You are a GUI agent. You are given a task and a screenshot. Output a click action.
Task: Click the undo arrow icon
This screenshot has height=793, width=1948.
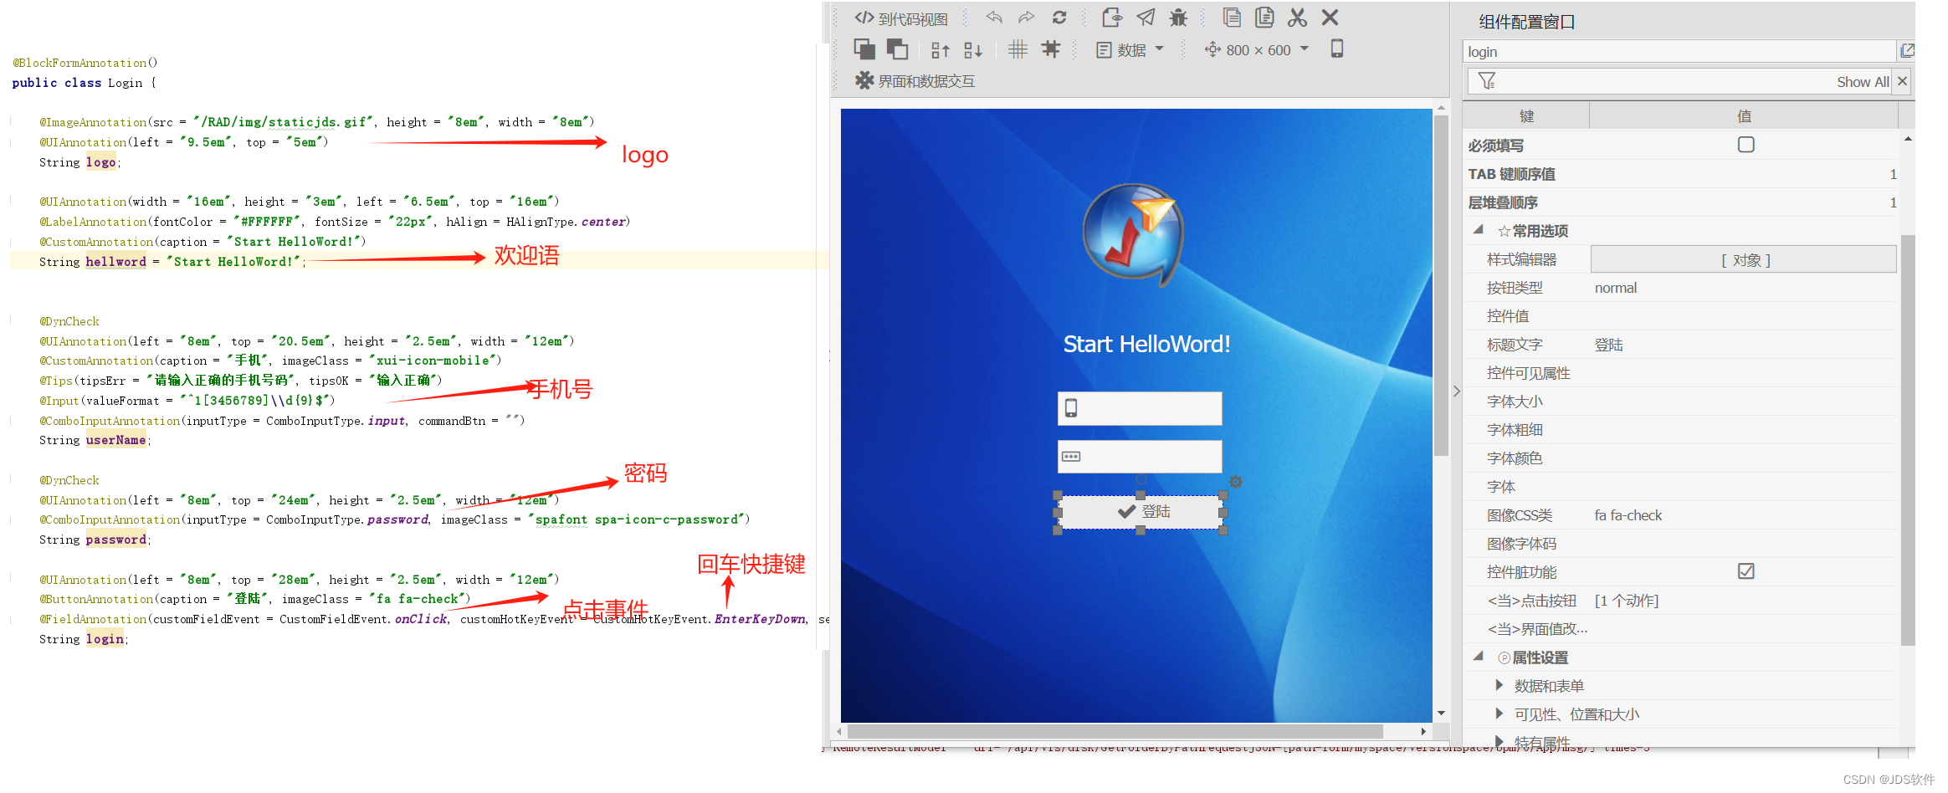[x=994, y=18]
